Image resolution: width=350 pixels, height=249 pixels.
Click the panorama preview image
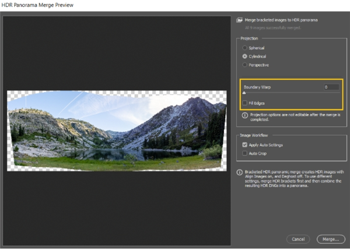click(116, 131)
